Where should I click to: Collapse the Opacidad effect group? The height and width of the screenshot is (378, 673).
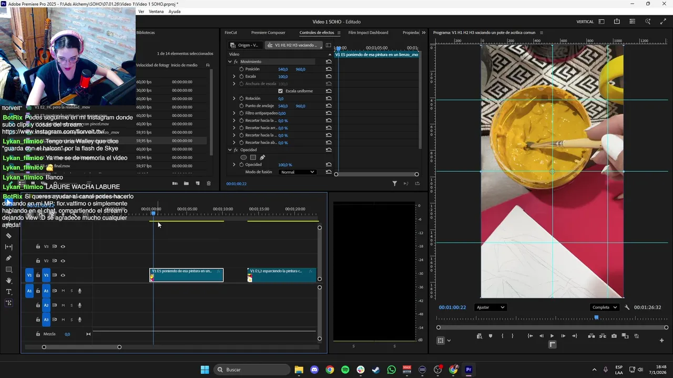[x=230, y=150]
